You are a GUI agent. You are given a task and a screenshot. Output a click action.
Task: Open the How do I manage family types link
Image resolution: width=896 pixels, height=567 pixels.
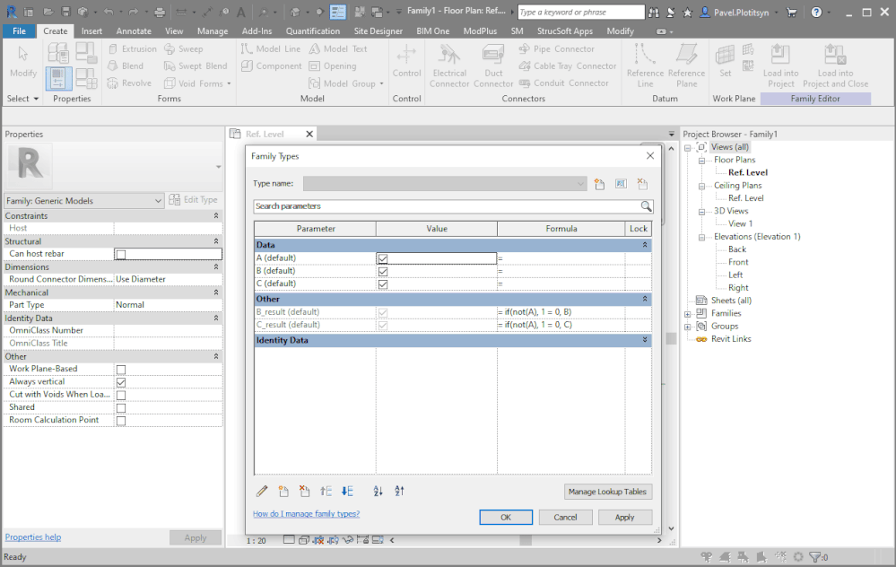tap(306, 514)
